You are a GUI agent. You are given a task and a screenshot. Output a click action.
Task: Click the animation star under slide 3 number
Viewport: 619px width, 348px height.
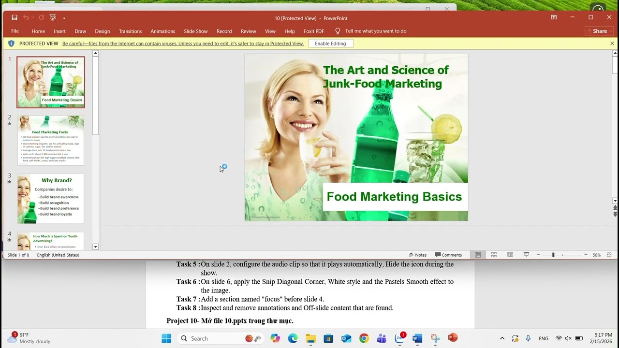[9, 182]
